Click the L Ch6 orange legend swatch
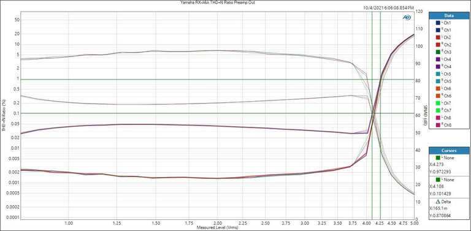Screen dimensions: 471x231 (438, 88)
